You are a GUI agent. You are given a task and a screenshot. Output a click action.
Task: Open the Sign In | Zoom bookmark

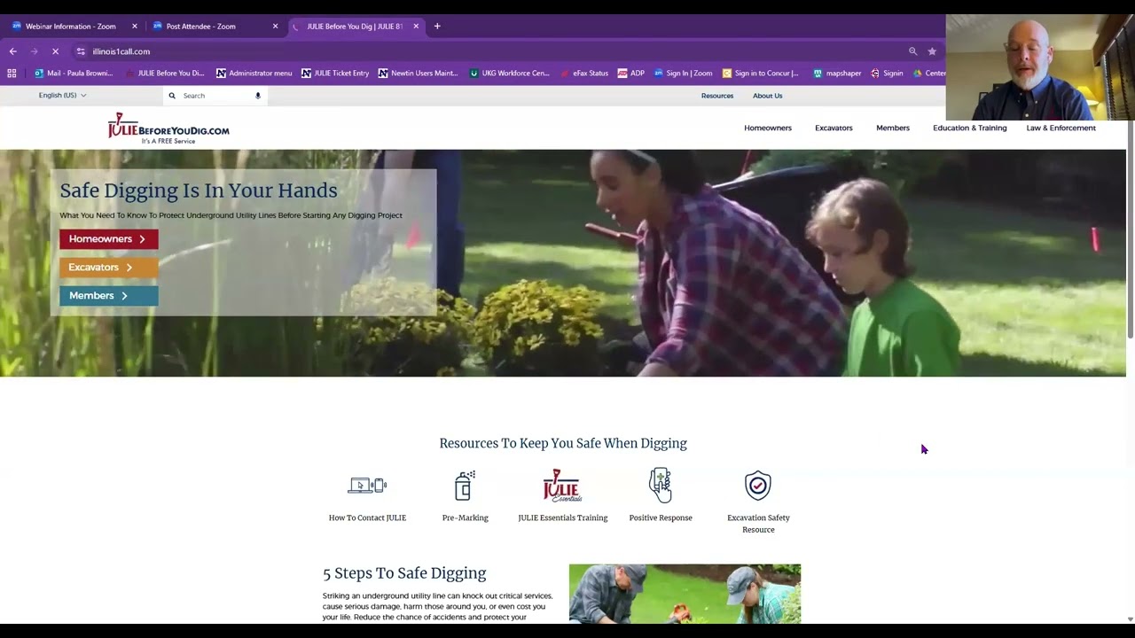coord(684,74)
